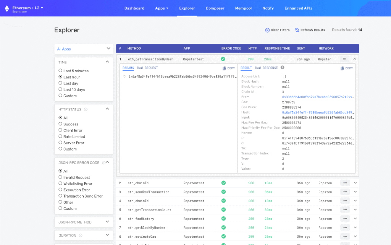Click the Refresh Results icon
The width and height of the screenshot is (391, 245).
pyautogui.click(x=297, y=30)
